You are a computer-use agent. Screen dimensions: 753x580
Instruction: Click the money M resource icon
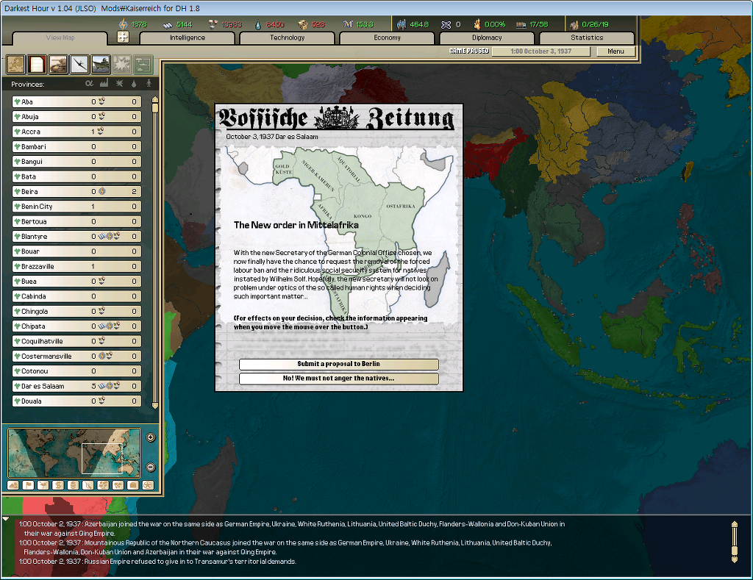tap(348, 24)
